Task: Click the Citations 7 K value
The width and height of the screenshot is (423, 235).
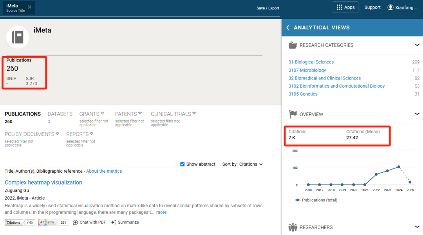Action: [292, 137]
